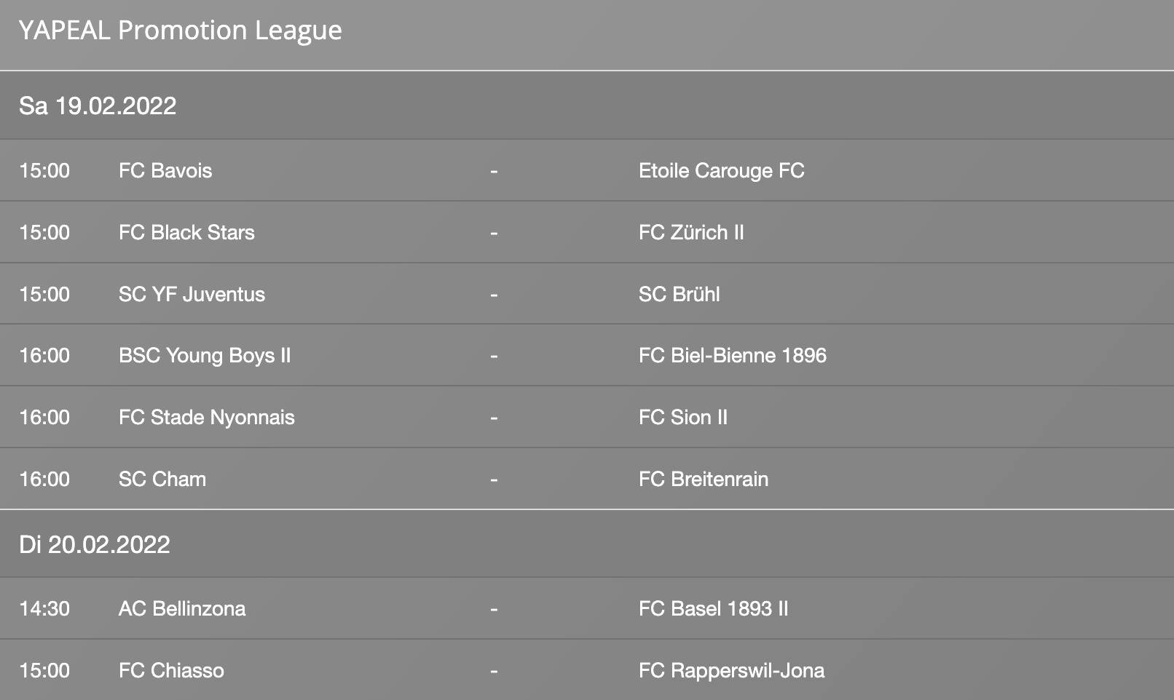Image resolution: width=1174 pixels, height=700 pixels.
Task: Click the 14:30 kickoff time for Bellinzona match
Action: click(x=44, y=609)
